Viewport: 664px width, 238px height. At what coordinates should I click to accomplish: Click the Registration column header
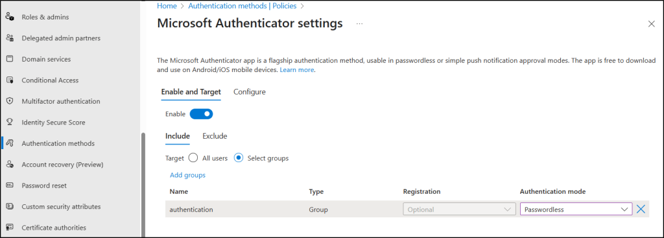pyautogui.click(x=421, y=191)
